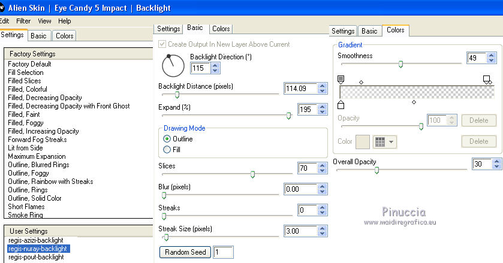The height and width of the screenshot is (263, 503).
Task: Select Lit from Side preset
Action: click(25, 148)
